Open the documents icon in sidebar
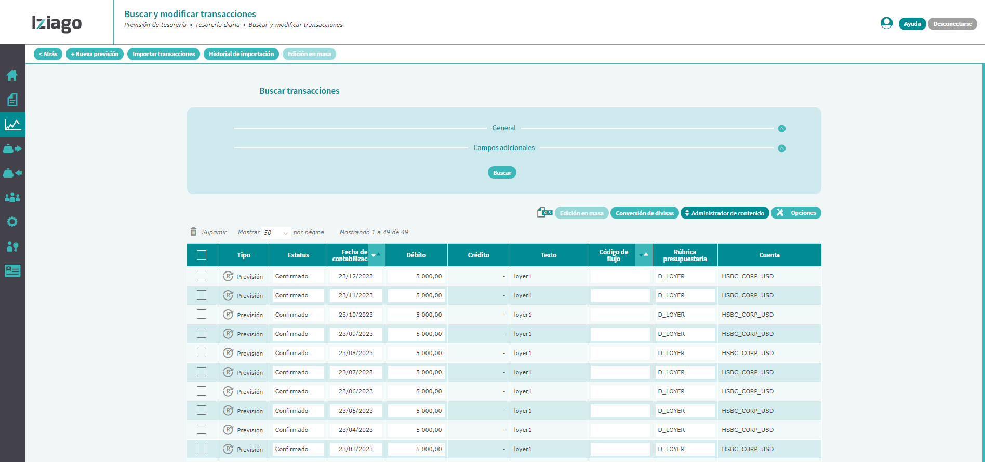 (x=12, y=100)
